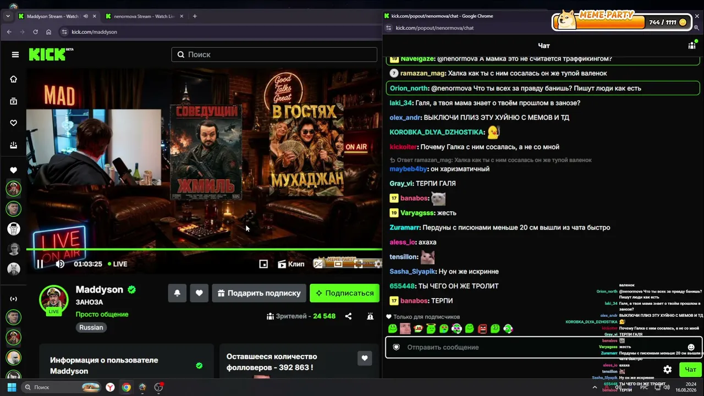Open browser home page button
Image resolution: width=704 pixels, height=396 pixels.
pos(48,32)
